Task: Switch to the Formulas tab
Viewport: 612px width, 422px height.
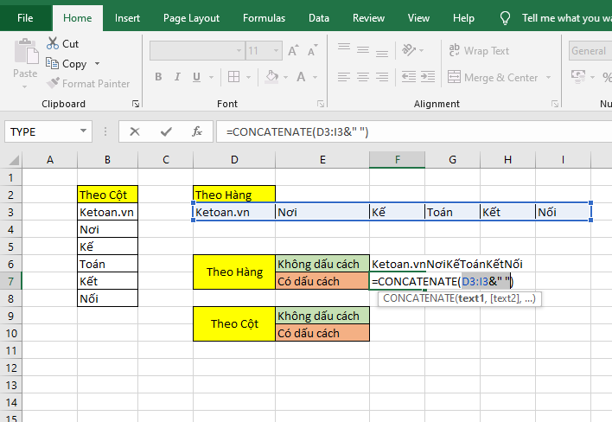Action: [264, 17]
